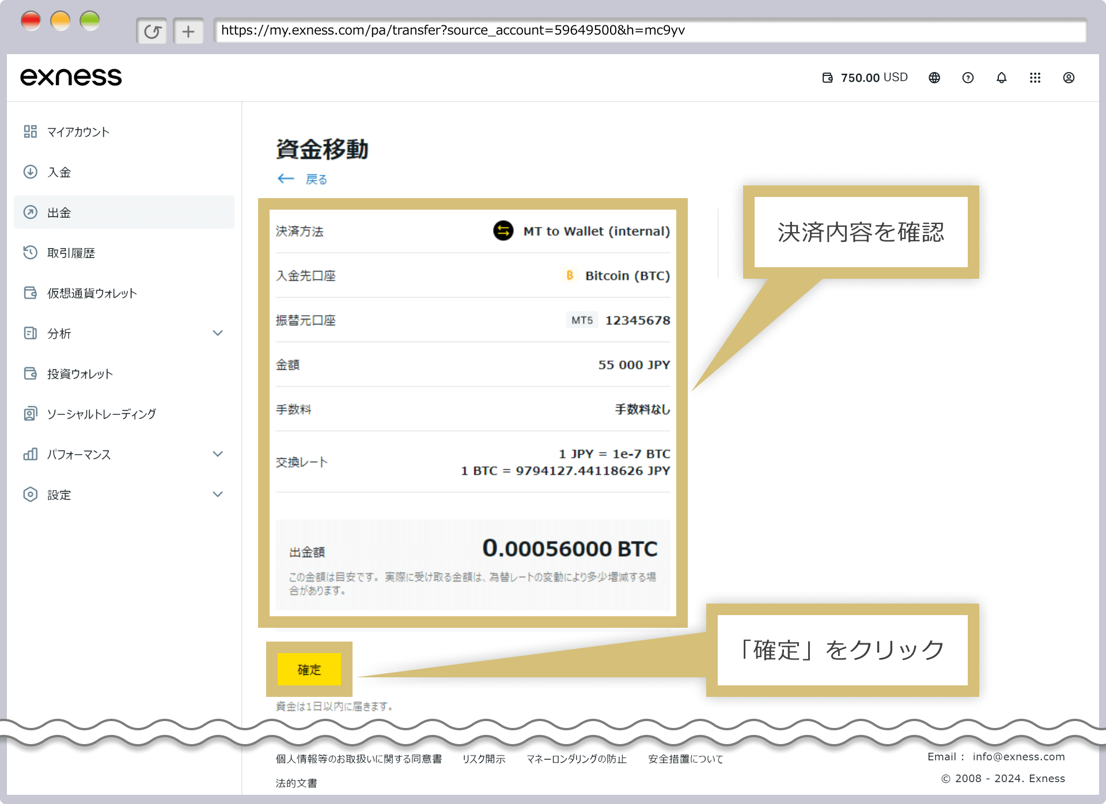
Task: Click the 仮想通貨ウォレット wallet icon
Action: tap(31, 293)
